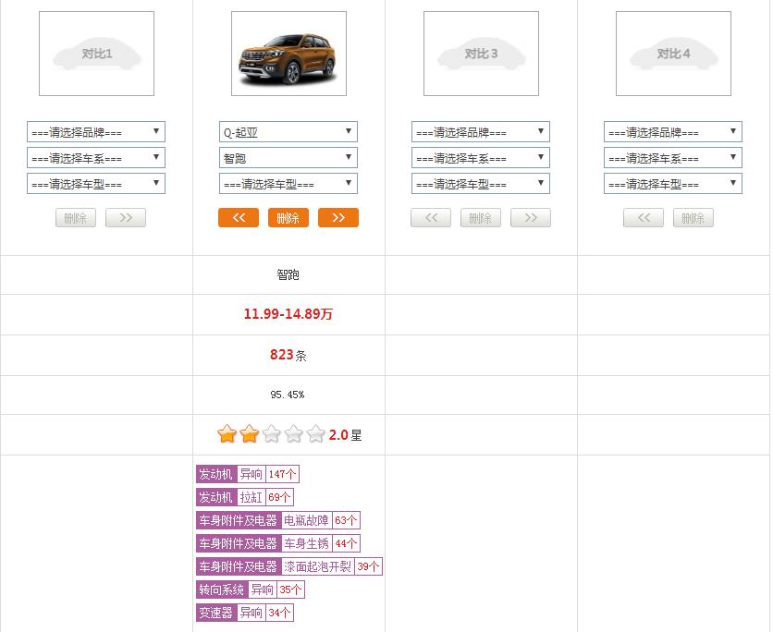Click the orange >> move-right button
Image resolution: width=773 pixels, height=632 pixels.
coord(338,218)
